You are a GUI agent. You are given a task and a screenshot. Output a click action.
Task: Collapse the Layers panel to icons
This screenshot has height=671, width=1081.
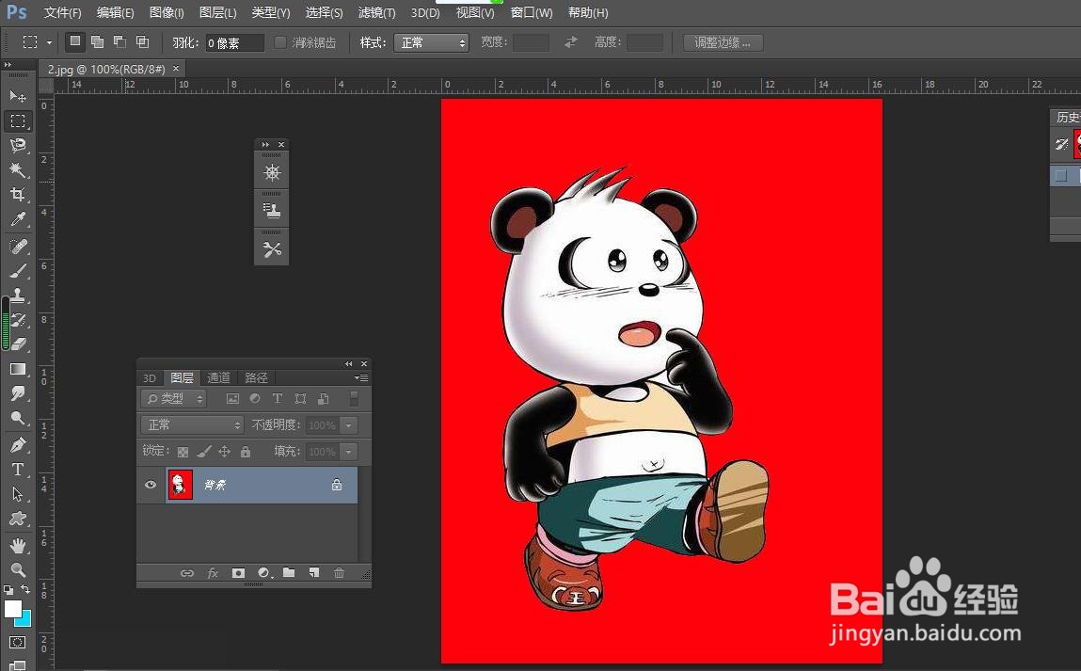pyautogui.click(x=349, y=363)
